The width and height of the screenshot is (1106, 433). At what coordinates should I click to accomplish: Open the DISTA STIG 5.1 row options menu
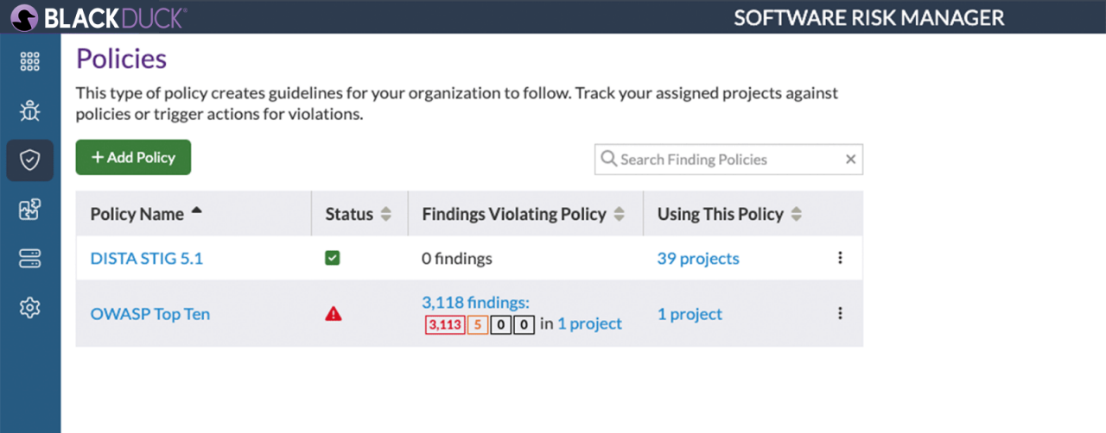point(840,258)
